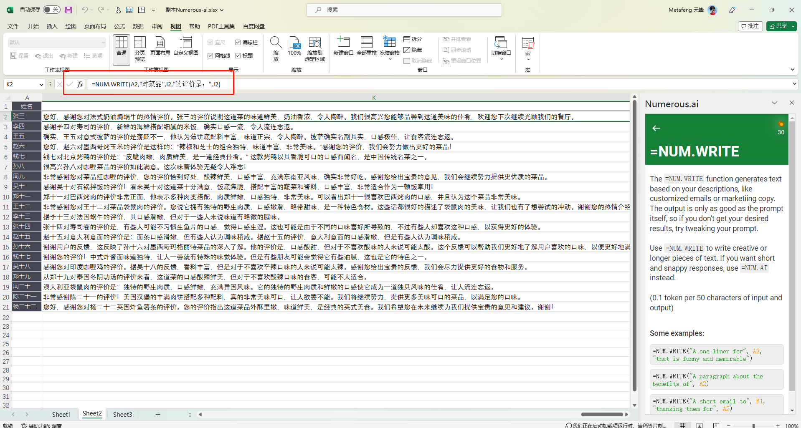The width and height of the screenshot is (801, 428).
Task: Hide (隐藏) the current window
Action: (413, 50)
